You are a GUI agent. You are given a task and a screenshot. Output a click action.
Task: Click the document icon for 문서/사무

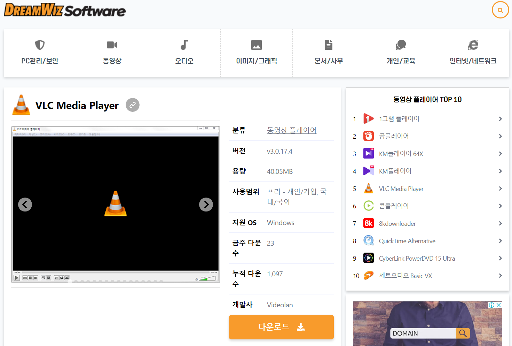329,45
